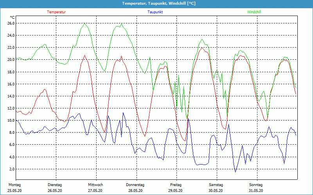Click the '26,0' y-axis value
Viewport: 313px width, 195px height.
click(x=11, y=23)
